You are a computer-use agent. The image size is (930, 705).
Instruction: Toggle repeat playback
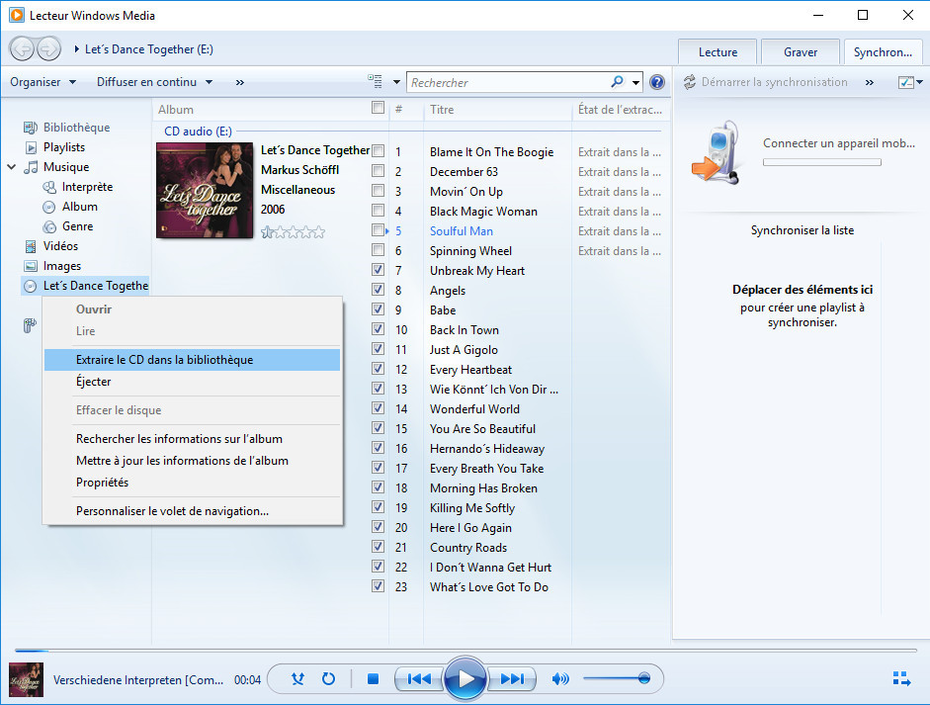[x=328, y=678]
